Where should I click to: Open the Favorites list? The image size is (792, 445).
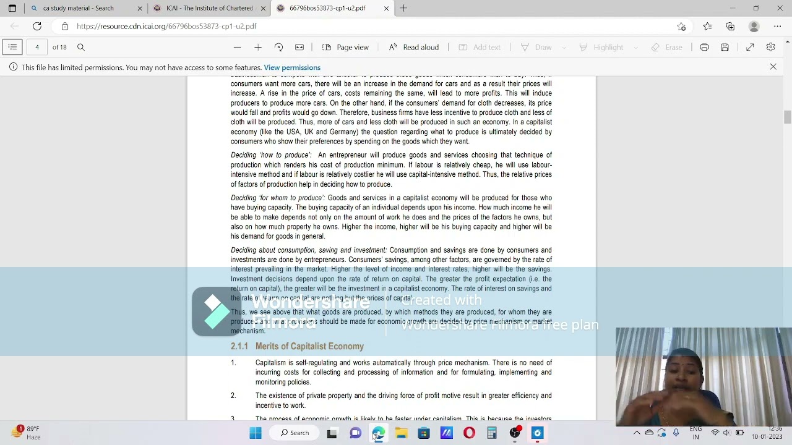pyautogui.click(x=707, y=26)
